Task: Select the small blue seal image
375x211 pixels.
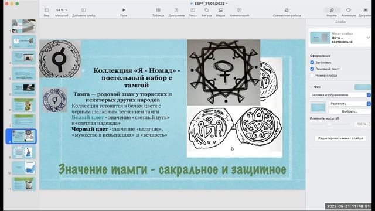Action: [54, 100]
